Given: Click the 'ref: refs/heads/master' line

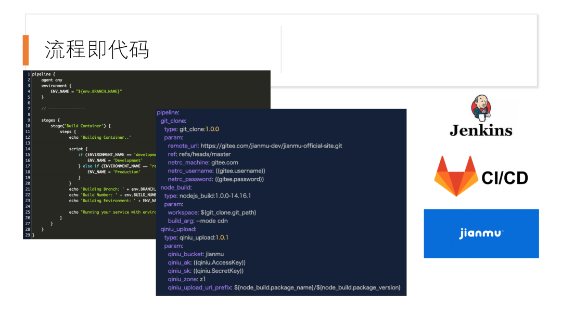Looking at the screenshot, I should (x=199, y=154).
